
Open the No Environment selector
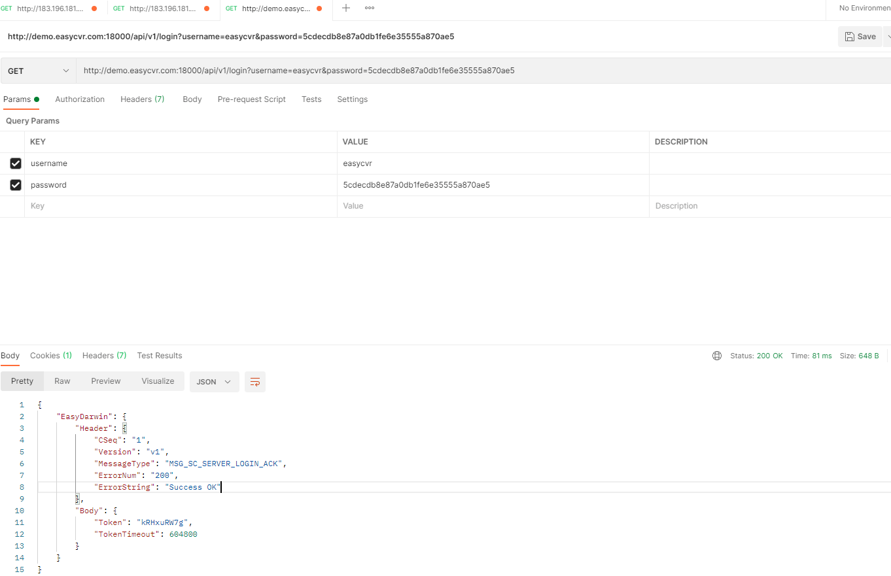(864, 8)
